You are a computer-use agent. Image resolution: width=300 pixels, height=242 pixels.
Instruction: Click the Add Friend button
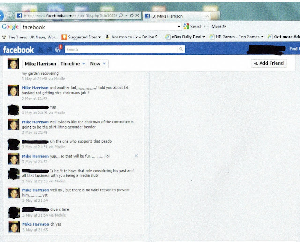[269, 63]
